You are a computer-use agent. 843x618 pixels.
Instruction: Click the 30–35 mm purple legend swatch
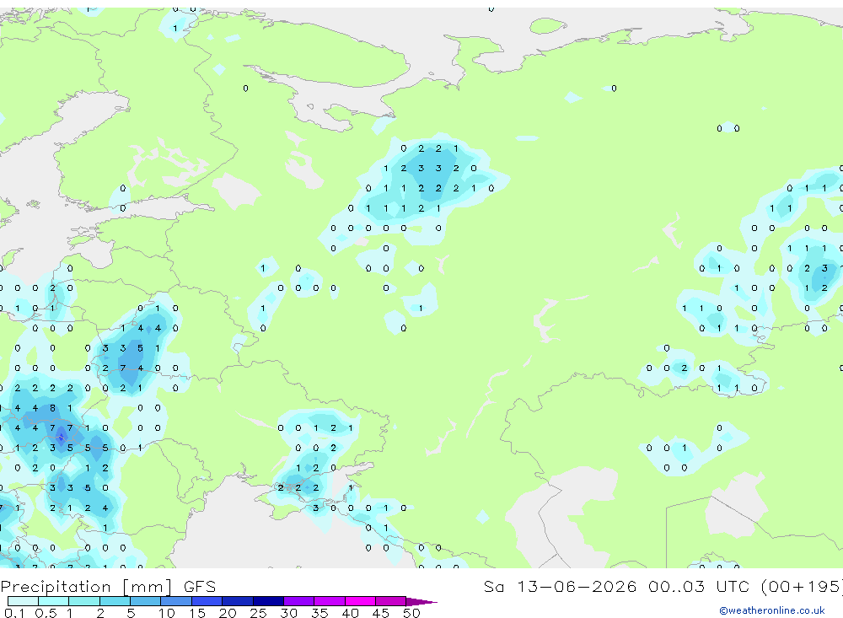click(x=298, y=601)
